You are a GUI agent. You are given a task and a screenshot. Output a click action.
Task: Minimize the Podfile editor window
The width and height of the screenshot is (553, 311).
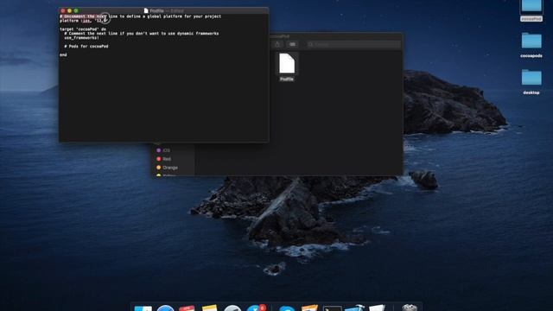(x=69, y=11)
